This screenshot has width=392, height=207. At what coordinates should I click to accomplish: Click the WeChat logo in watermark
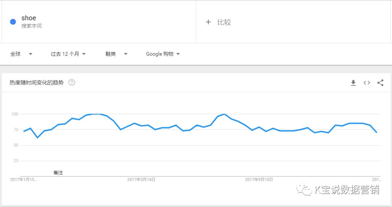[304, 190]
